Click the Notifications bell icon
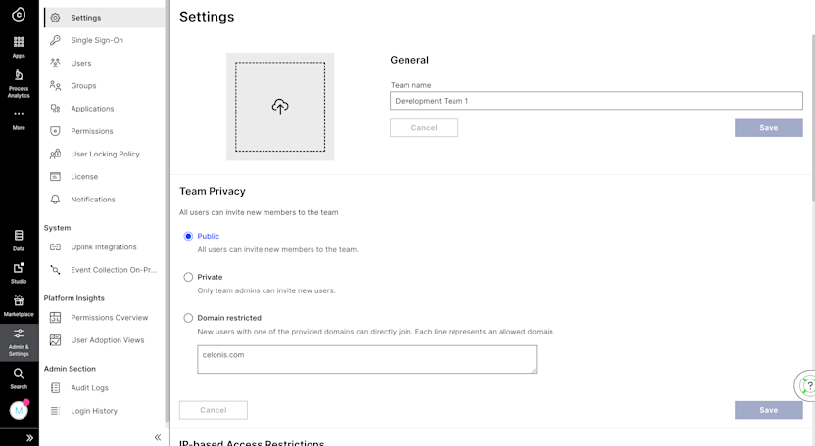This screenshot has width=815, height=446. (x=55, y=200)
